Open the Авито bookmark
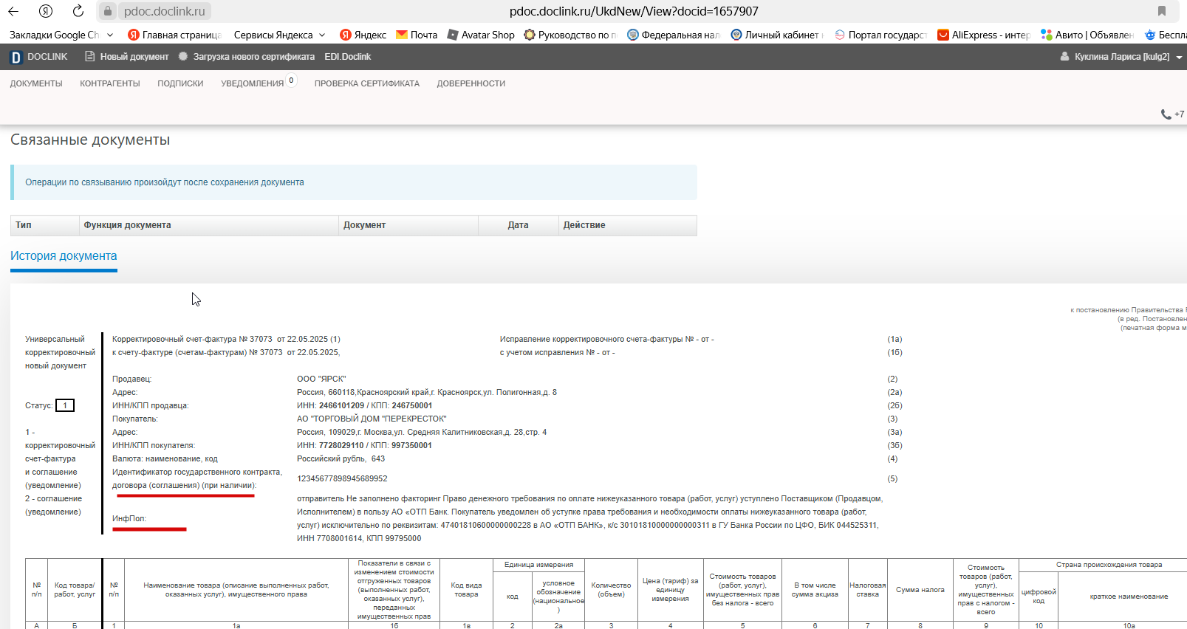The height and width of the screenshot is (629, 1187). click(1087, 35)
